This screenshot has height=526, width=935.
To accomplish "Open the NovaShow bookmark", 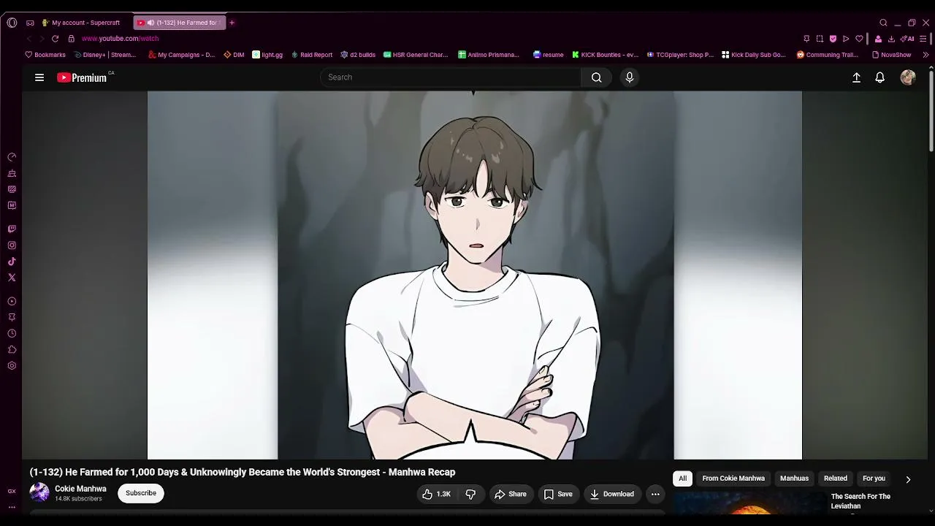I will click(x=891, y=55).
